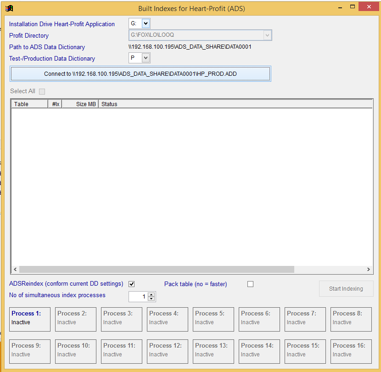Decrease the number of simultaneous index processes
This screenshot has width=381, height=372.
pos(151,299)
